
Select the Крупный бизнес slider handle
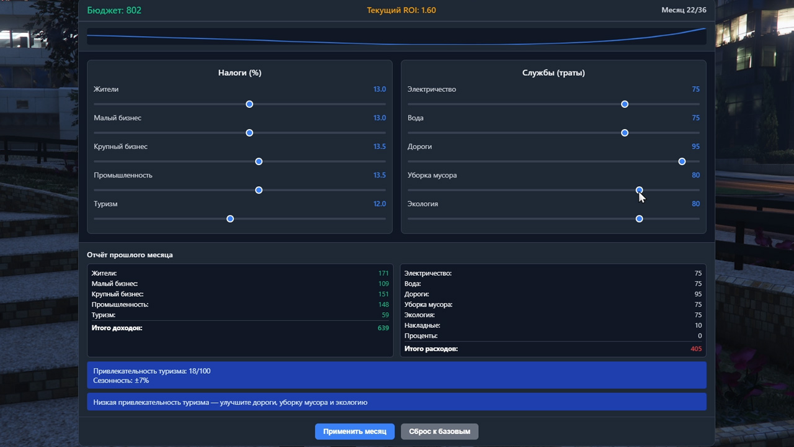pyautogui.click(x=259, y=161)
